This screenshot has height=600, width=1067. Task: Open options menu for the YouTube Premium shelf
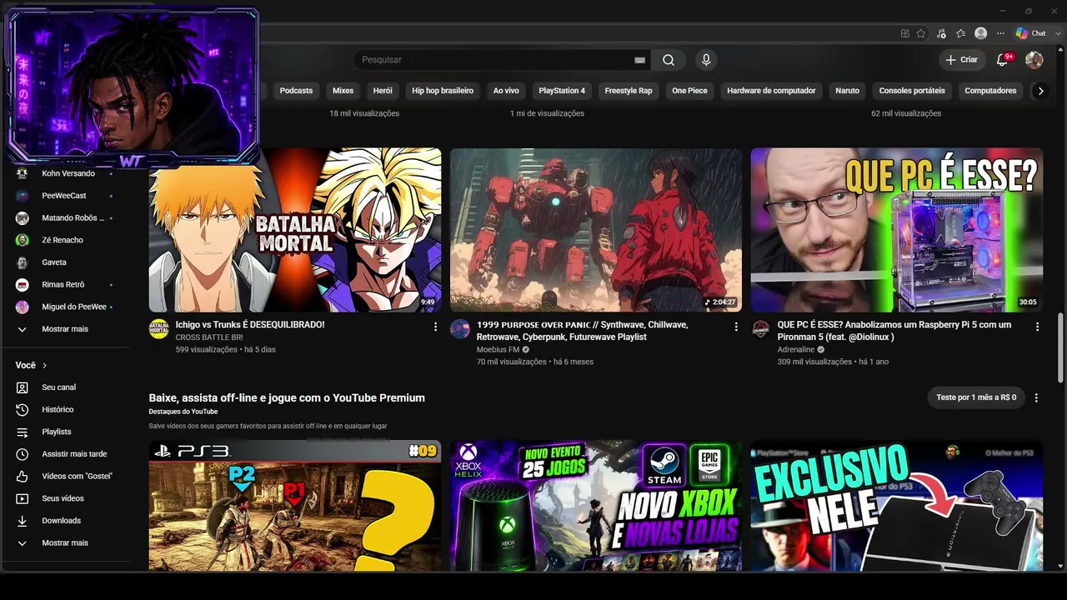pos(1036,397)
